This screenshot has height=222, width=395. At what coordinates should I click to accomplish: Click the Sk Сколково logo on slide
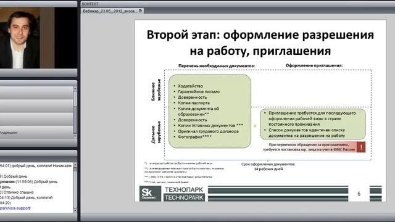(x=150, y=194)
